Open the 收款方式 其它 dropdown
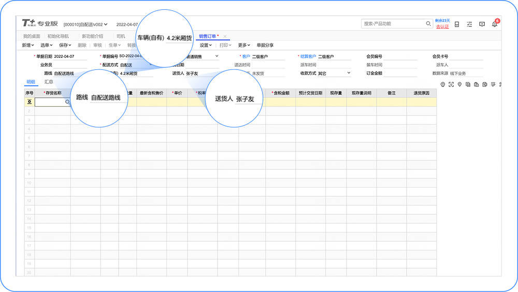This screenshot has height=292, width=518. click(334, 74)
